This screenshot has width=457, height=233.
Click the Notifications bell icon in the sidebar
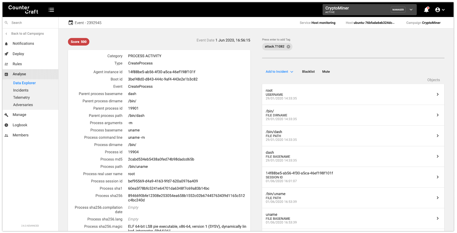[x=6, y=44]
